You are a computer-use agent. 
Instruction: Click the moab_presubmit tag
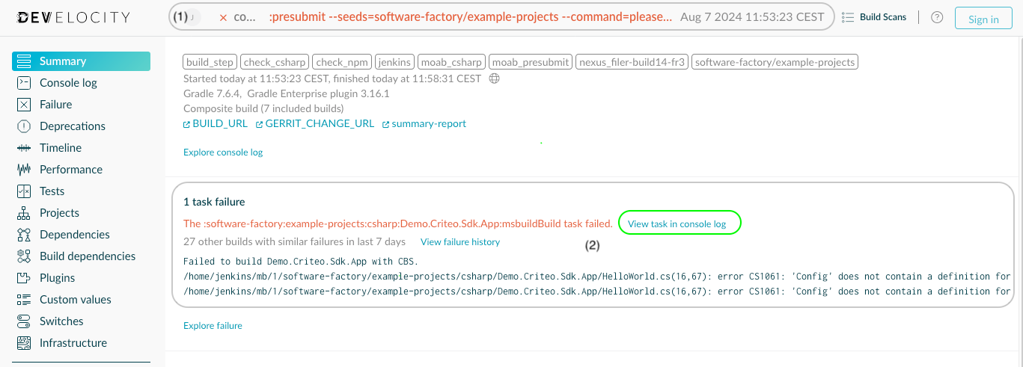pyautogui.click(x=531, y=63)
